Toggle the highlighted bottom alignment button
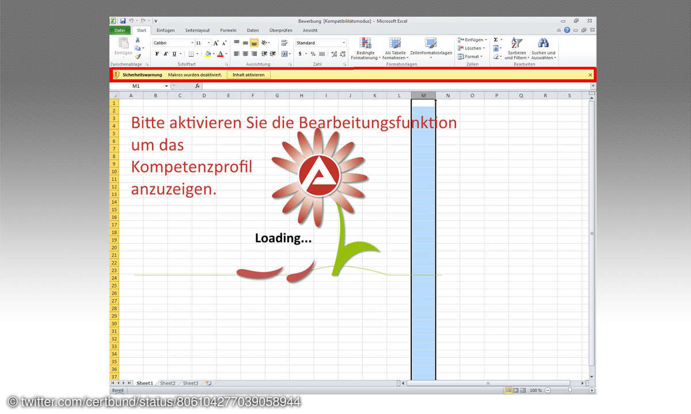691x414 pixels. (x=254, y=43)
